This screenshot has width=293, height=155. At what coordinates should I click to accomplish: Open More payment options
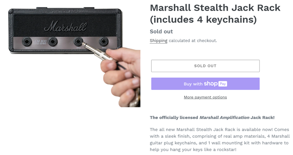coord(205,97)
